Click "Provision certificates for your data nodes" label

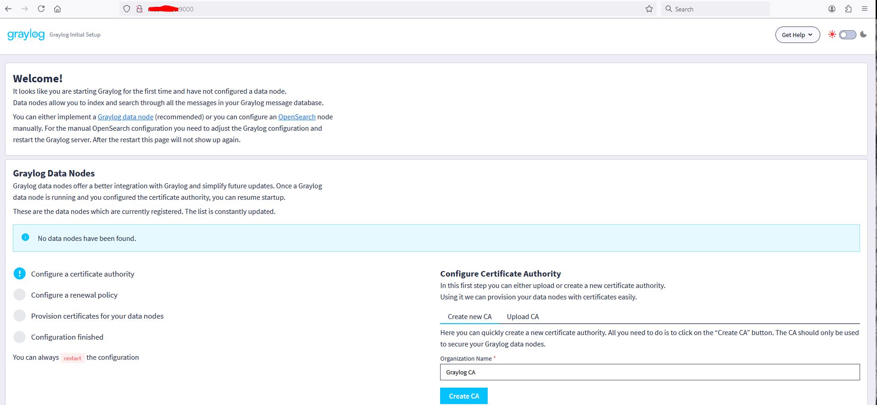(x=97, y=316)
